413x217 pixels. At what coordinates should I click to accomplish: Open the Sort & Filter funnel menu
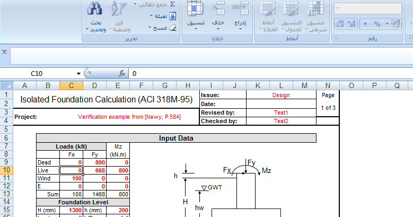[x=120, y=17]
